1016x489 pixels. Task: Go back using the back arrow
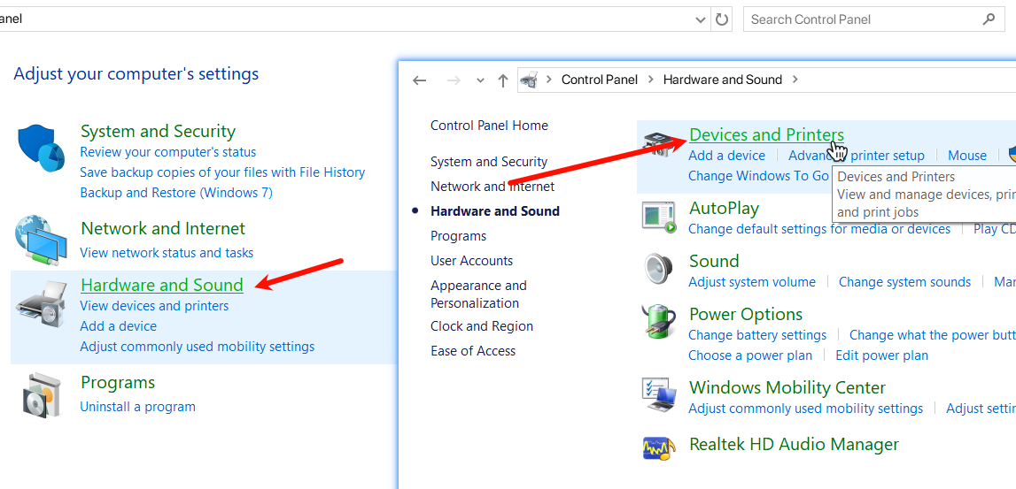(x=421, y=80)
